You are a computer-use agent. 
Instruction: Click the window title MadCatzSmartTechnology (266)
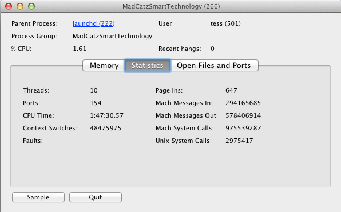(x=171, y=6)
